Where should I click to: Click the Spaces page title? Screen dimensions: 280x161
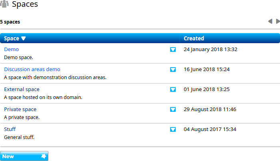coord(25,4)
